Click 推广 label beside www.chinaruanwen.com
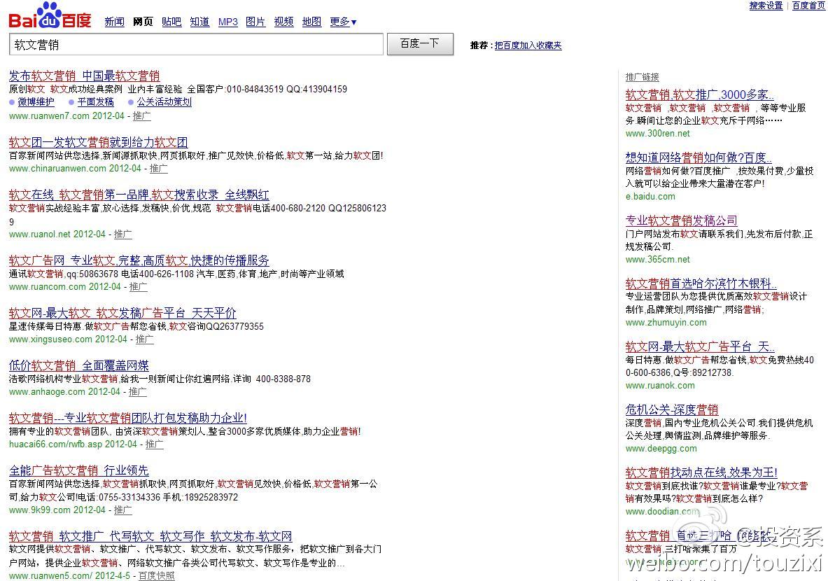The height and width of the screenshot is (581, 828). [158, 169]
